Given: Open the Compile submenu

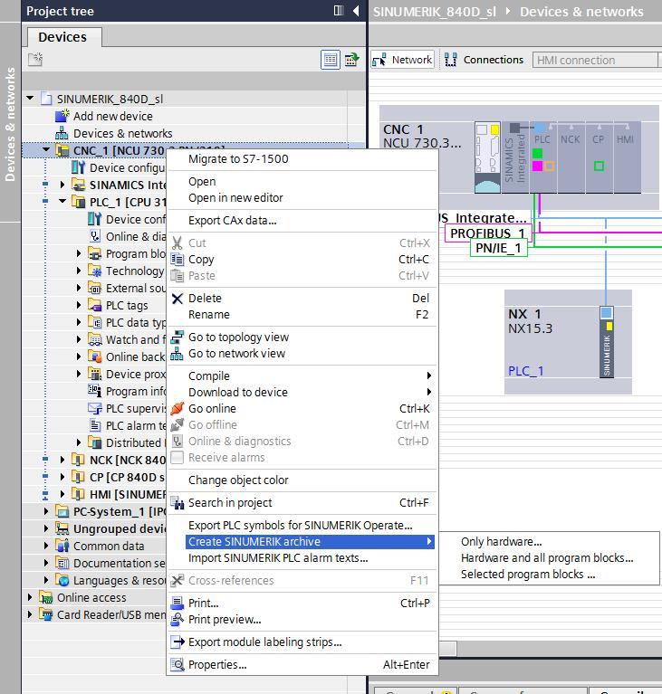Looking at the screenshot, I should point(302,376).
